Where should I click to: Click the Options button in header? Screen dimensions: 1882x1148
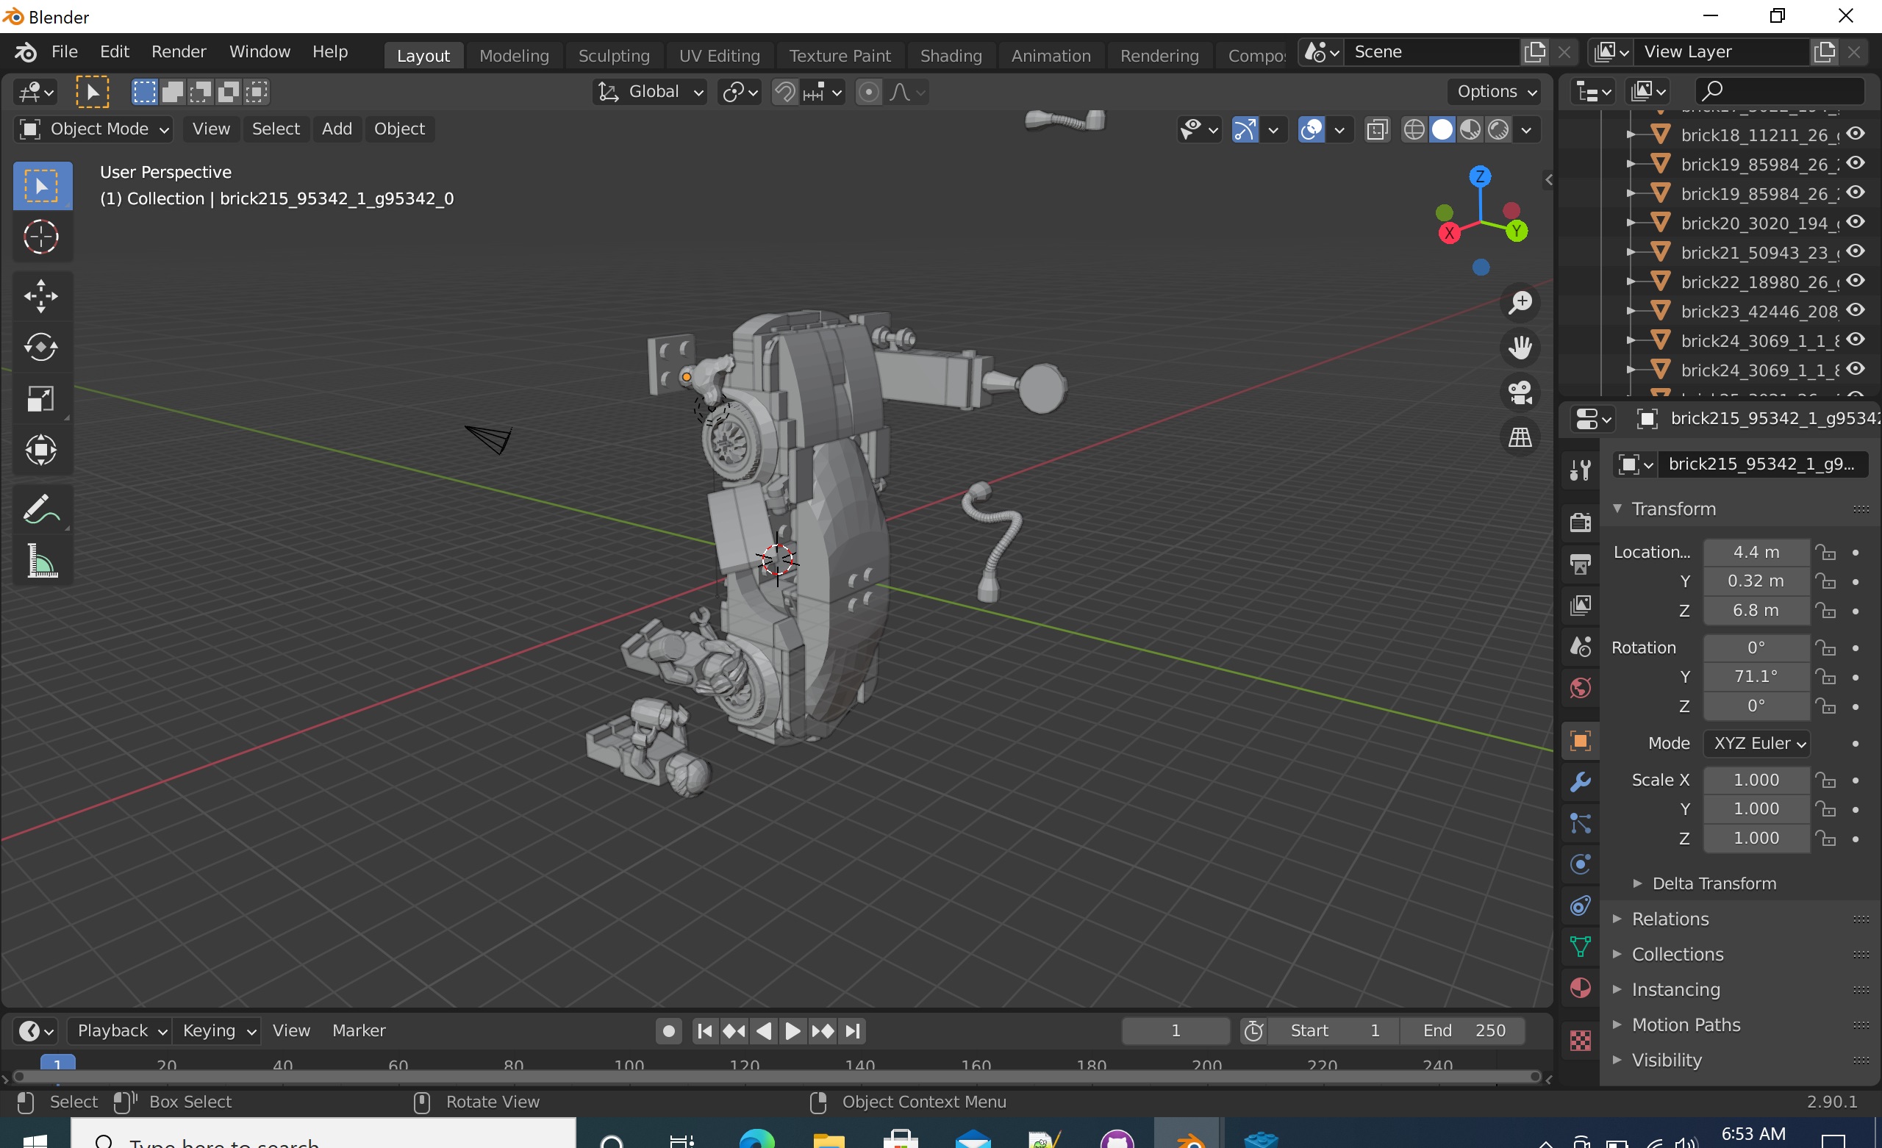click(1495, 92)
